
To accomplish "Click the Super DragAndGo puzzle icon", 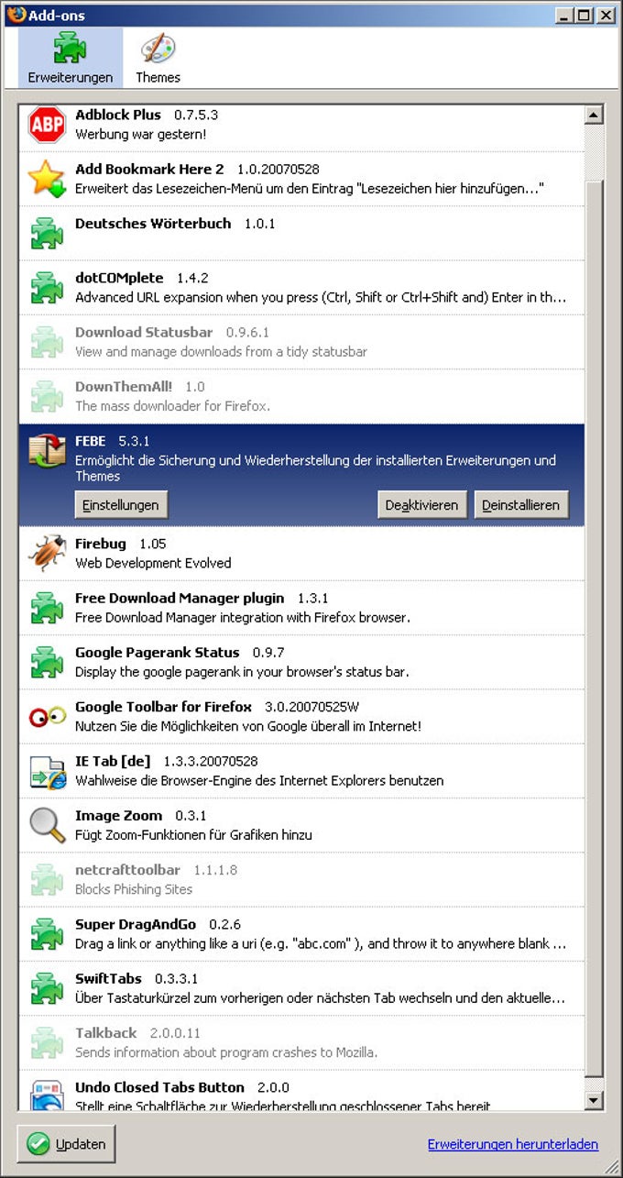I will tap(47, 933).
